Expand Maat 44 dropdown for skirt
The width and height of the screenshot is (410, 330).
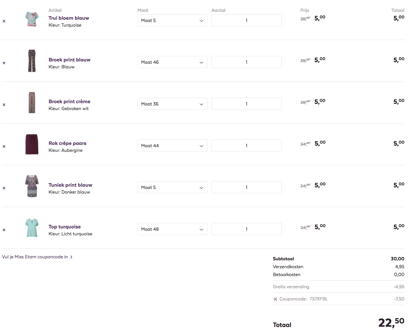coord(172,146)
